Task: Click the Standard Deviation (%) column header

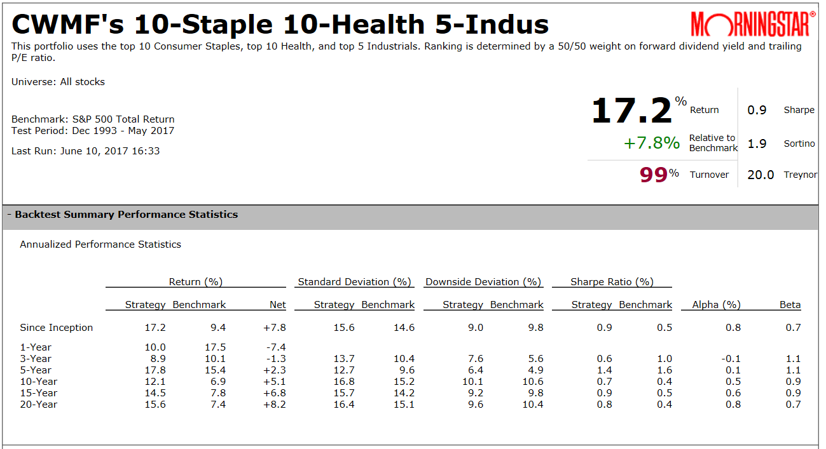Action: point(355,282)
